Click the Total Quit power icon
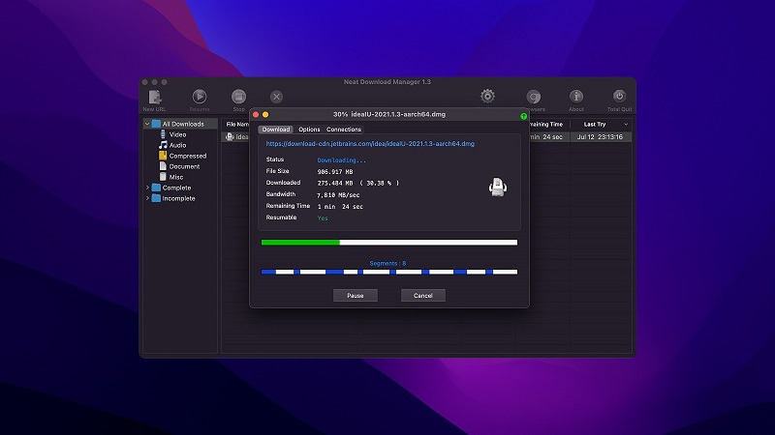 pyautogui.click(x=619, y=96)
